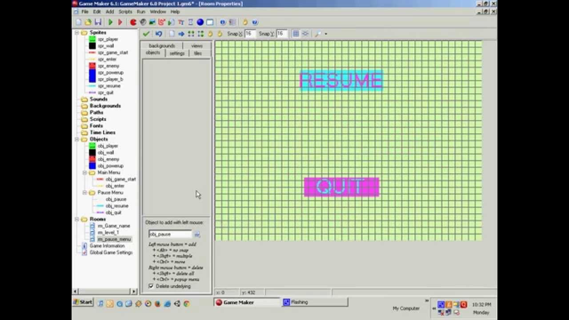Switch to the settings tab
Screen dimensions: 569x320
click(x=177, y=53)
